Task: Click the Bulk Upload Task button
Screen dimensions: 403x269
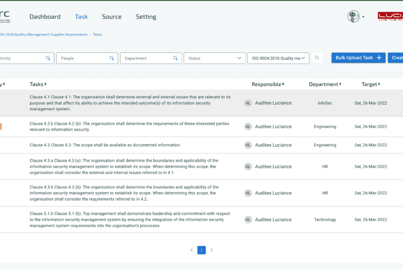Action: 358,58
